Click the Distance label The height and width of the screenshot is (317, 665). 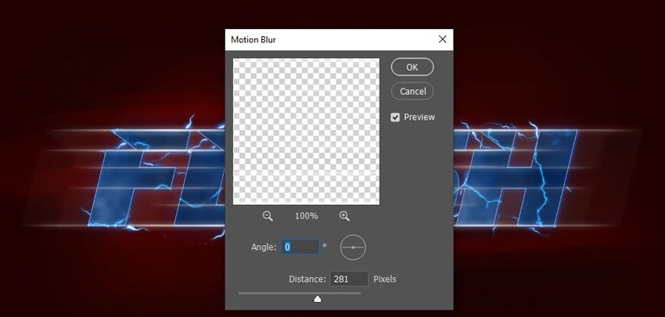[307, 279]
